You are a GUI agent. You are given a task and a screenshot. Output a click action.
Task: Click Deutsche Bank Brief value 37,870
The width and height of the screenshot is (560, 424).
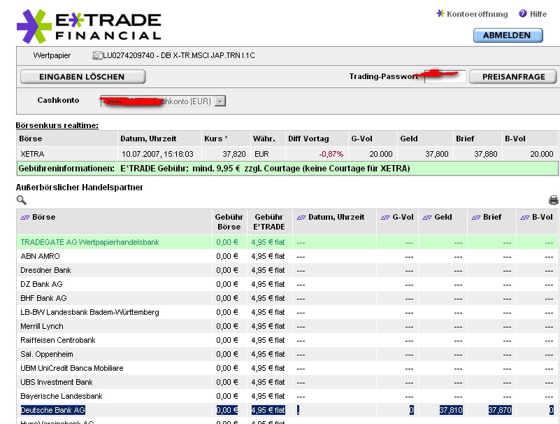(500, 410)
